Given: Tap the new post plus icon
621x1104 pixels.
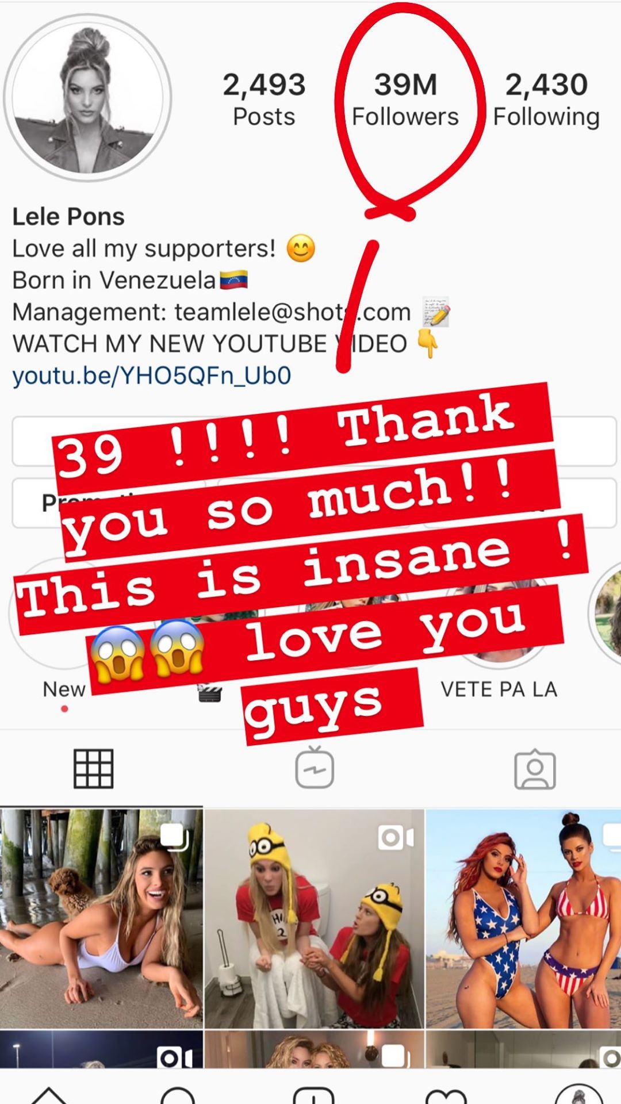Looking at the screenshot, I should 313,1095.
